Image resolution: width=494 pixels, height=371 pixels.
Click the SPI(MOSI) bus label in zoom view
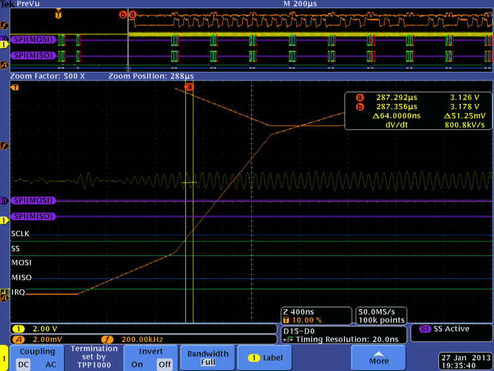tap(33, 200)
